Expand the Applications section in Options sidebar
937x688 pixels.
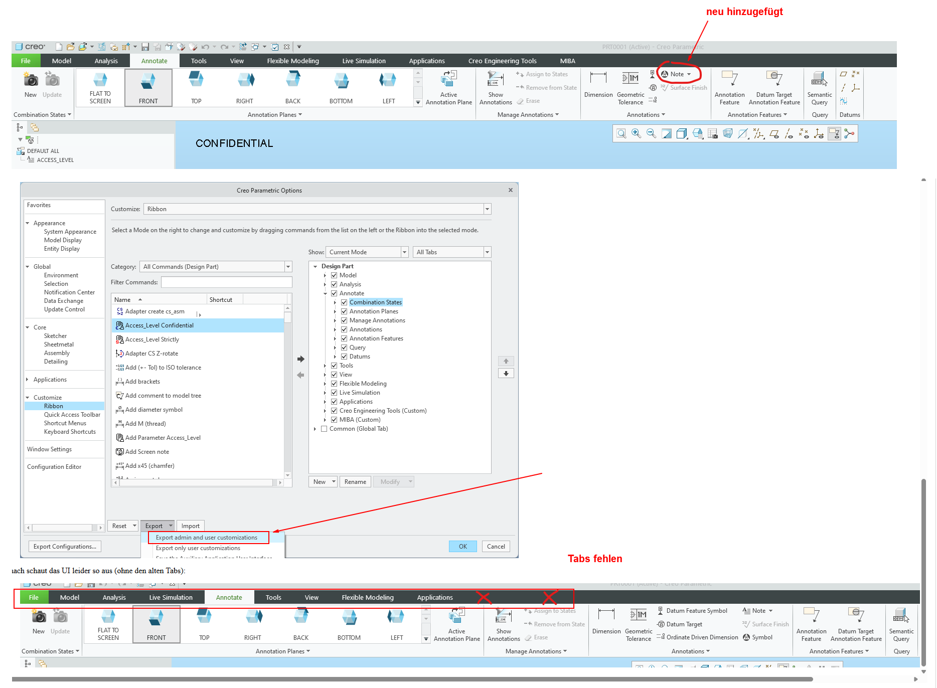[28, 380]
